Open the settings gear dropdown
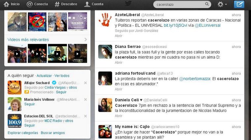 [222, 4]
